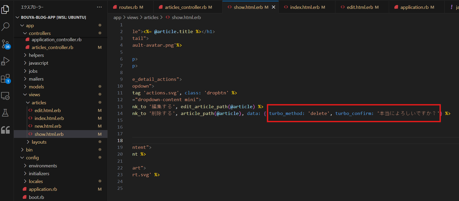The image size is (459, 201).
Task: Collapse the app folder
Action: tap(22, 26)
